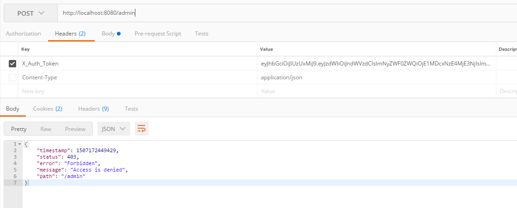Collapse JSON with line 1 fold arrow
Viewport: 517px width, 208px height.
coord(19,144)
